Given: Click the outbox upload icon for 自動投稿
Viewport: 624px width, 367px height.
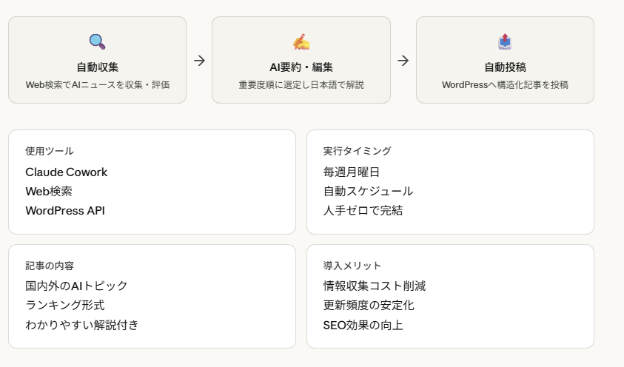Looking at the screenshot, I should (x=505, y=41).
